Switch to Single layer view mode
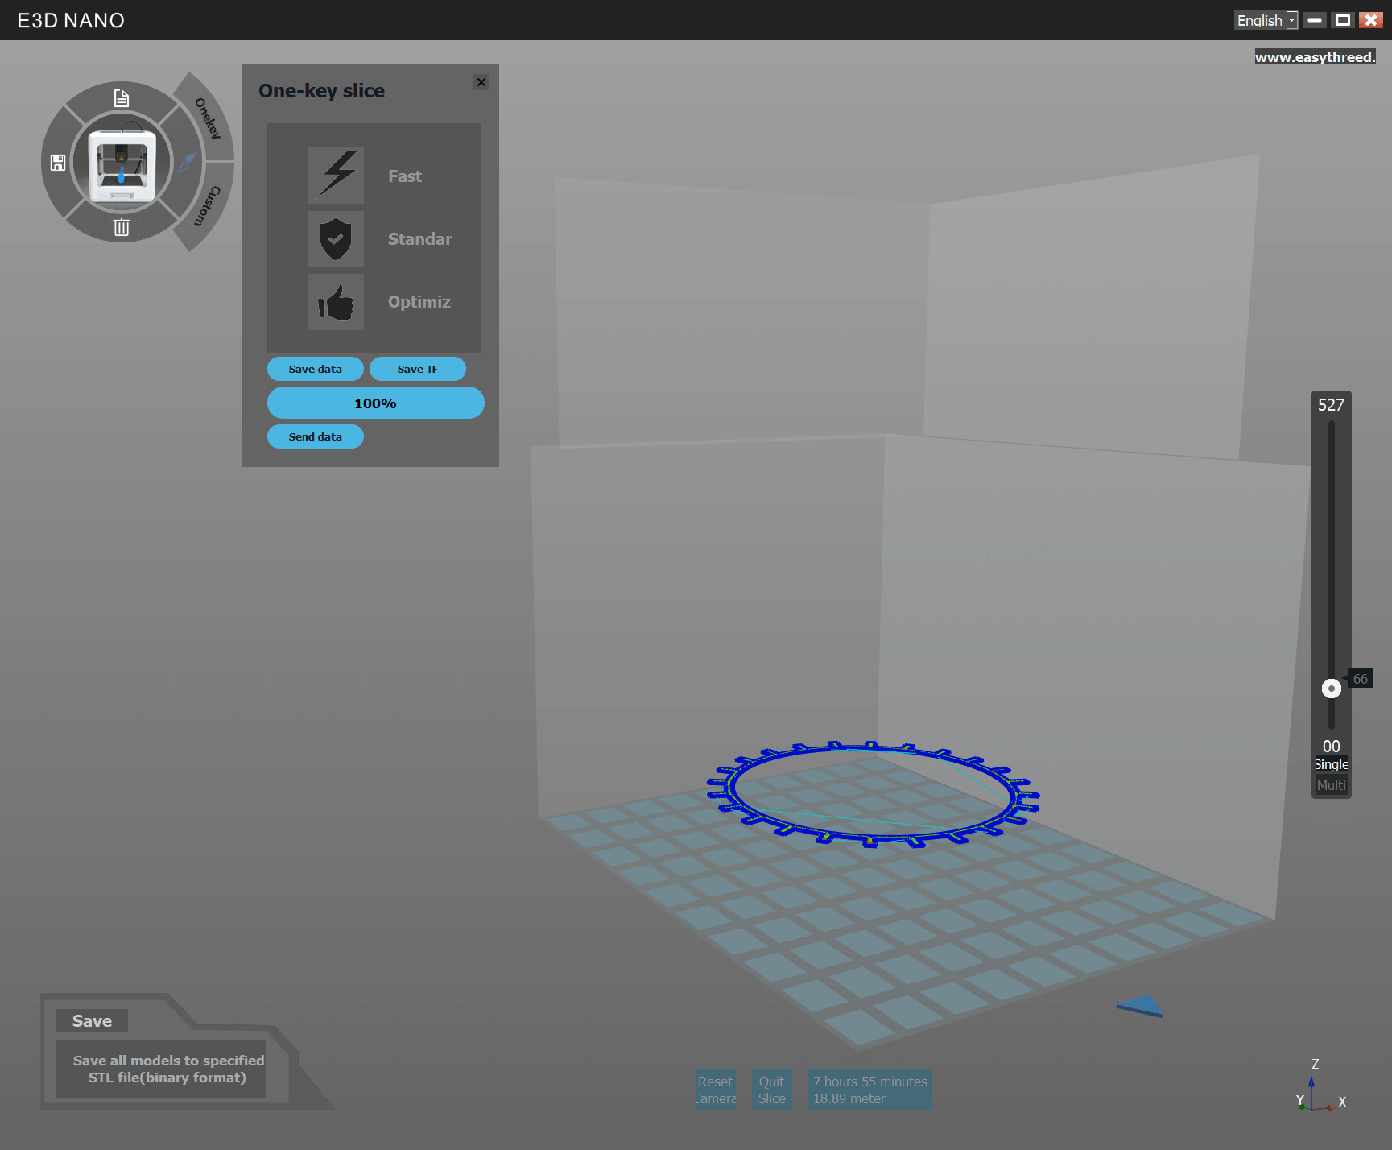 click(1331, 764)
